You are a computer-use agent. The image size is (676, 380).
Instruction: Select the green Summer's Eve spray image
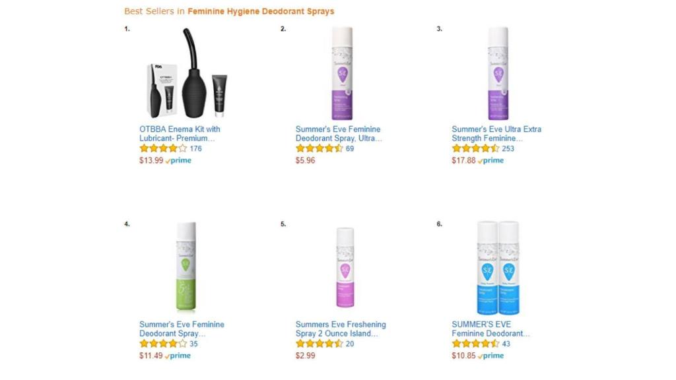tap(186, 267)
